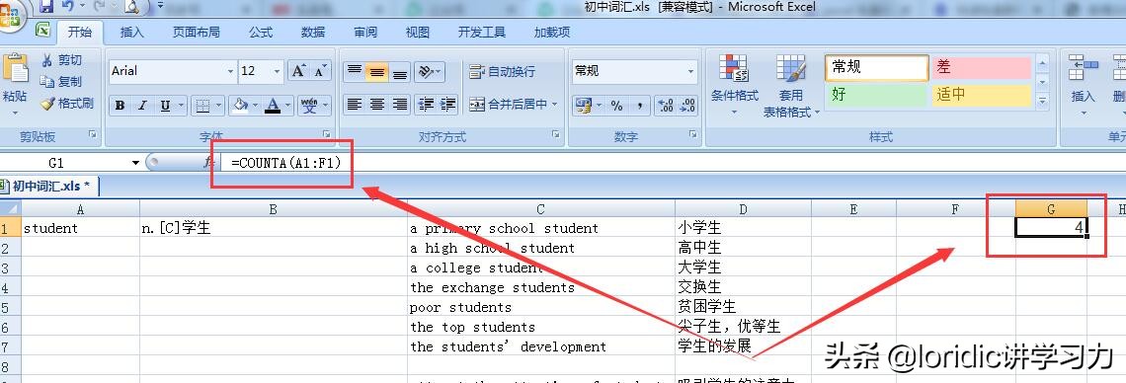Switch to the 页面布局 tab
This screenshot has height=383, width=1126.
tap(196, 33)
